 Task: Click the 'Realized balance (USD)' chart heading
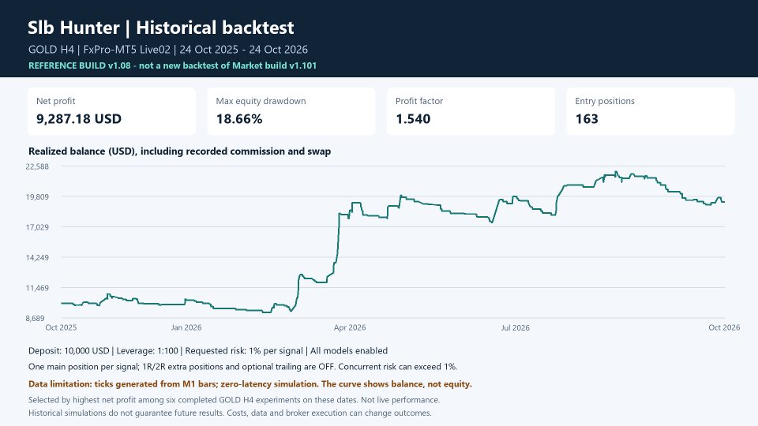tap(179, 151)
